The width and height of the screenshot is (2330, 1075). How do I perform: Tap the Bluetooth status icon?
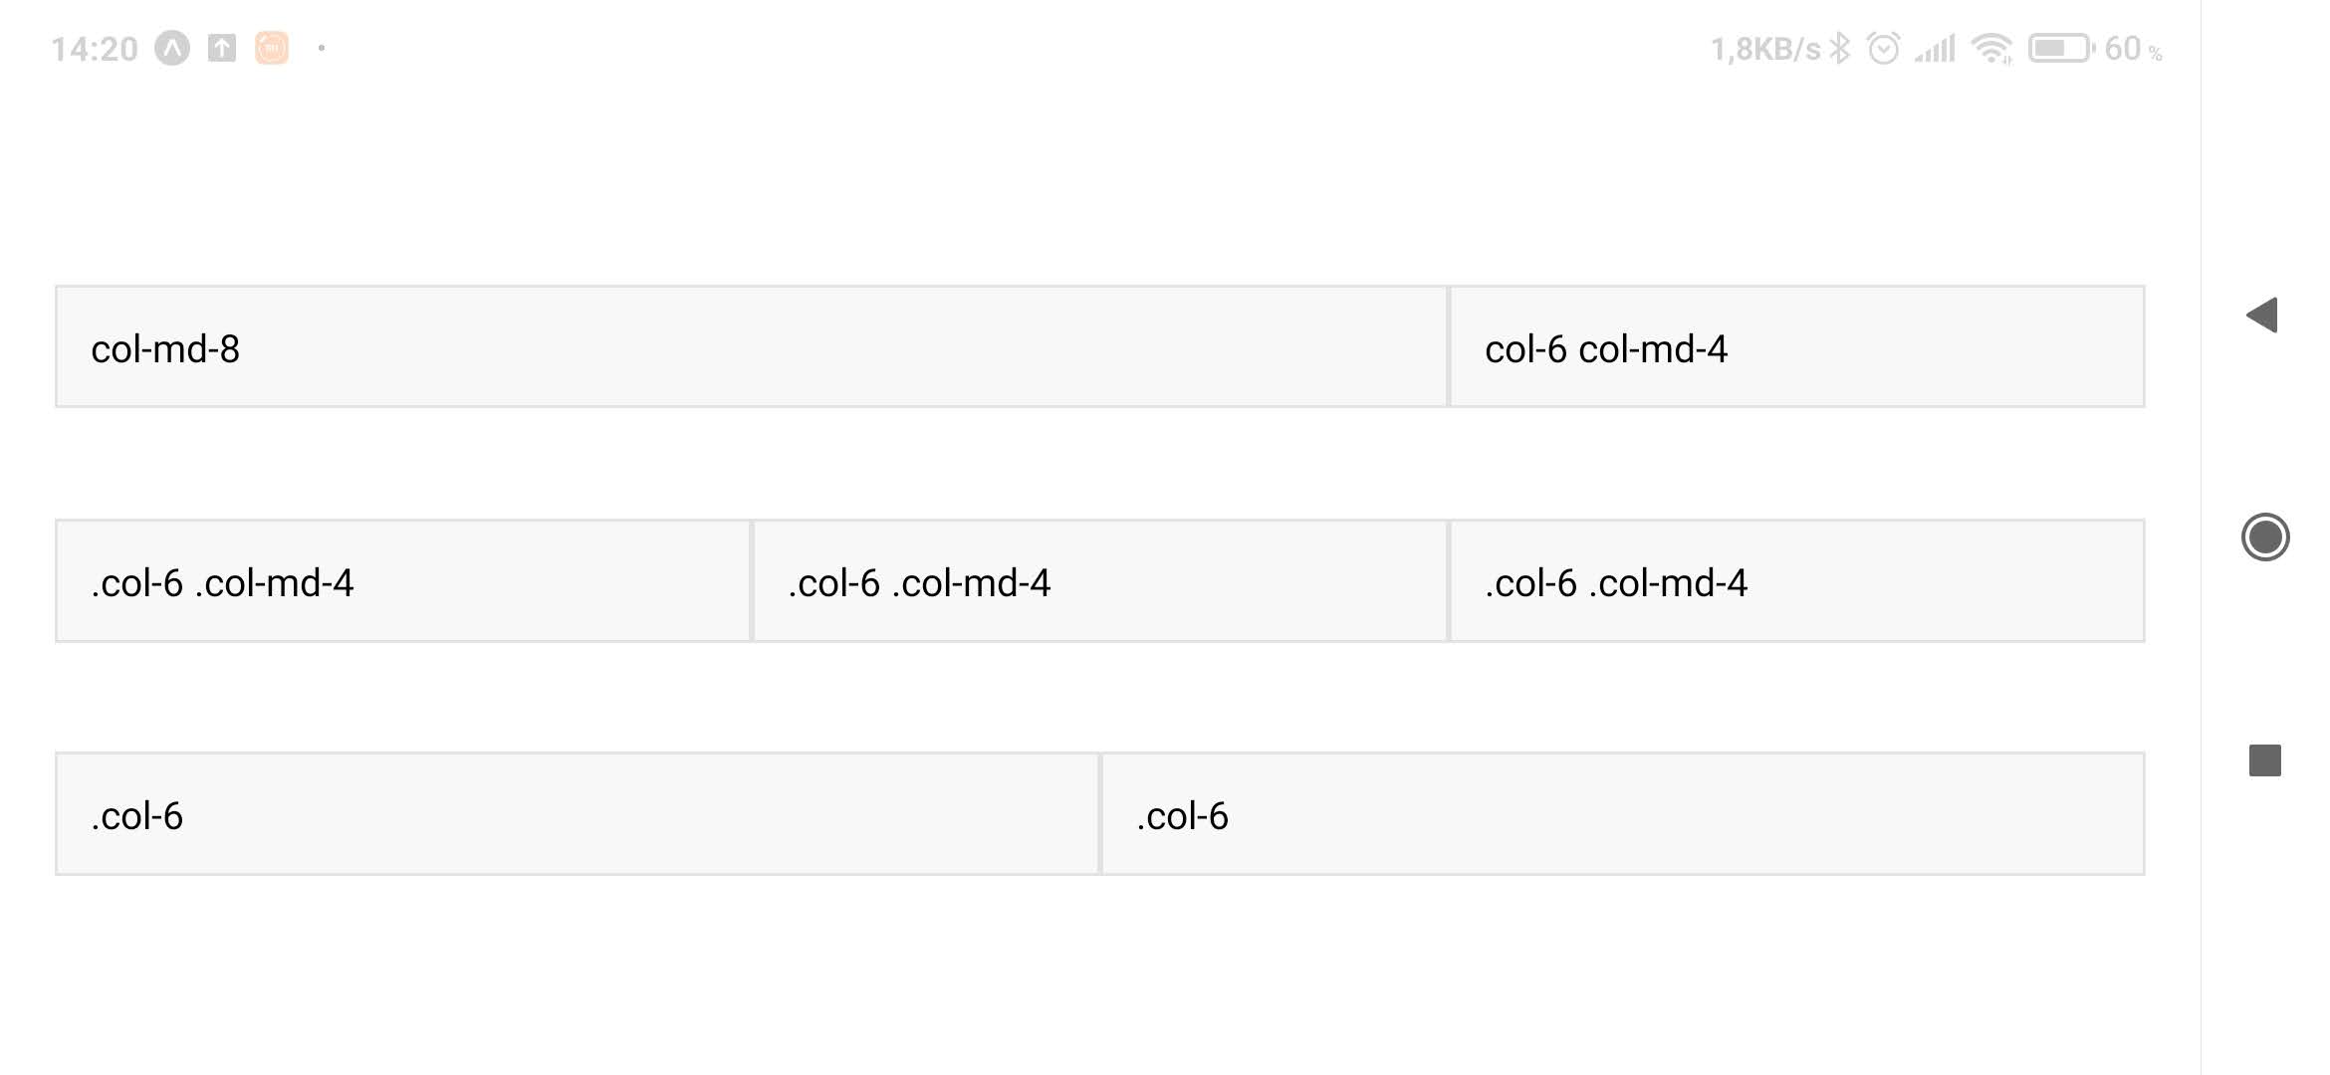pyautogui.click(x=1840, y=48)
